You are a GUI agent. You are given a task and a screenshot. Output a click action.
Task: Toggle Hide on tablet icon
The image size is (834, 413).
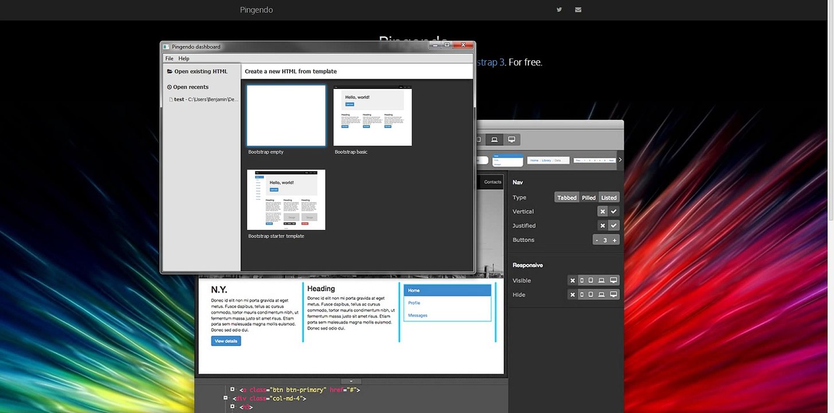tap(591, 295)
